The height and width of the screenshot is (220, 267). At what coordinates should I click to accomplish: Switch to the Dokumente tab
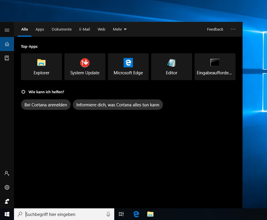pos(62,29)
